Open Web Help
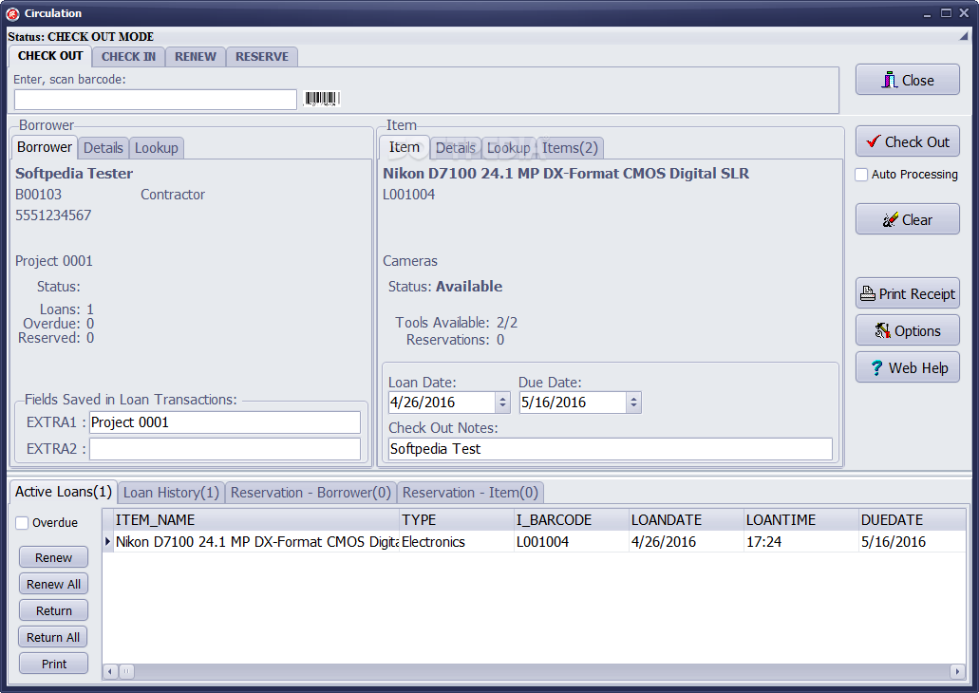 tap(907, 367)
